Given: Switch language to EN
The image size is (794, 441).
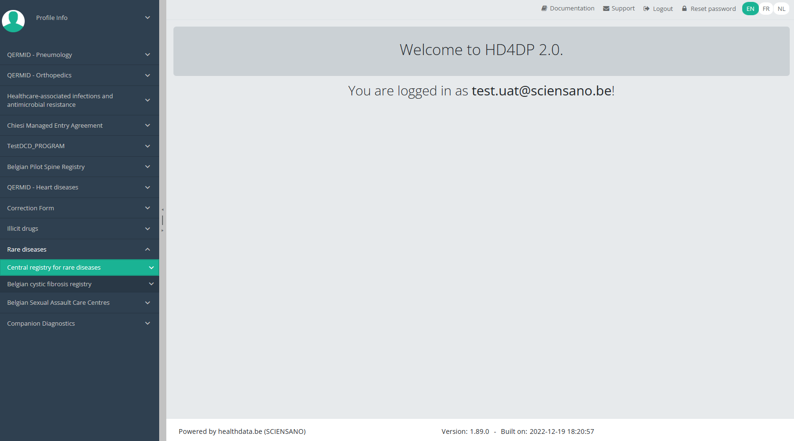Looking at the screenshot, I should click(x=750, y=9).
